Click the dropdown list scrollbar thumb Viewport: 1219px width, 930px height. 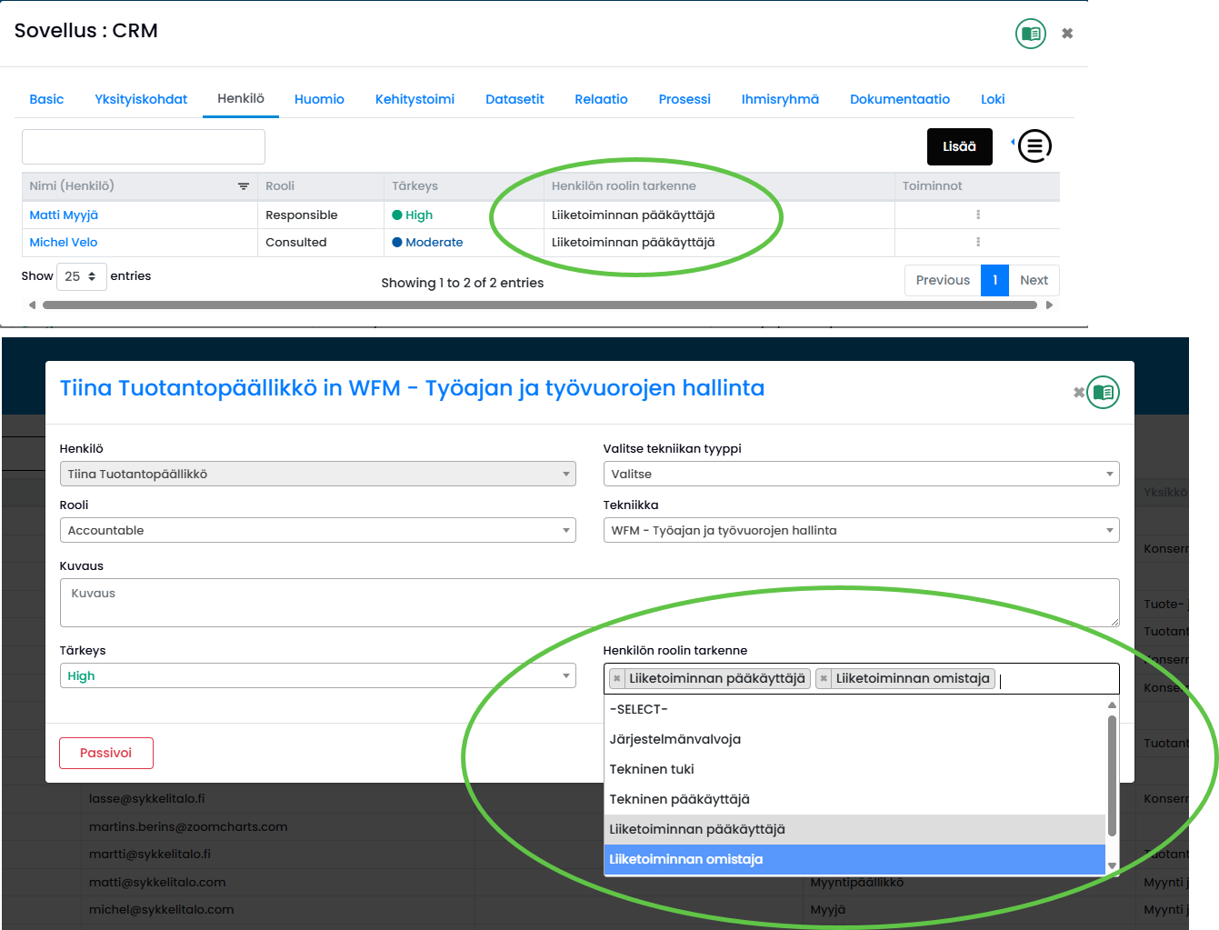pos(1112,775)
